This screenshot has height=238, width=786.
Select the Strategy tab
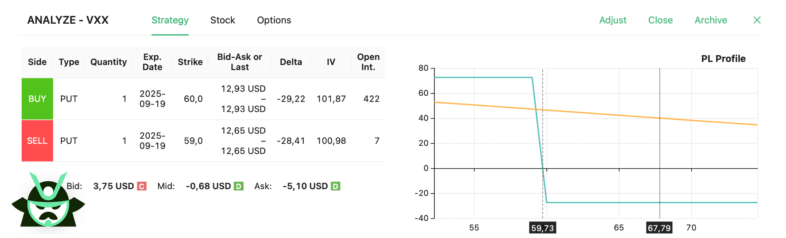tap(170, 20)
